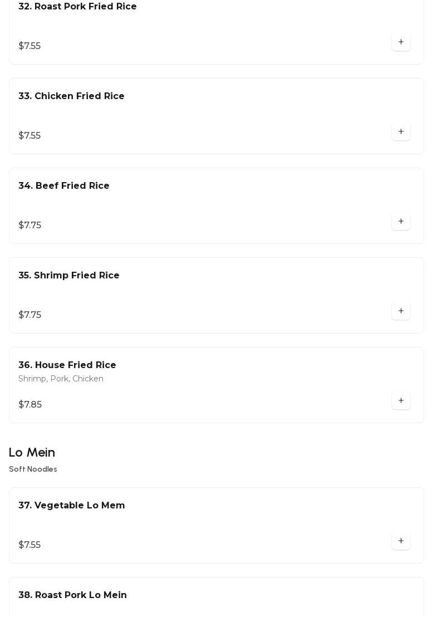Open 34. Beef Fried Rice details
This screenshot has height=617, width=433.
pos(64,186)
